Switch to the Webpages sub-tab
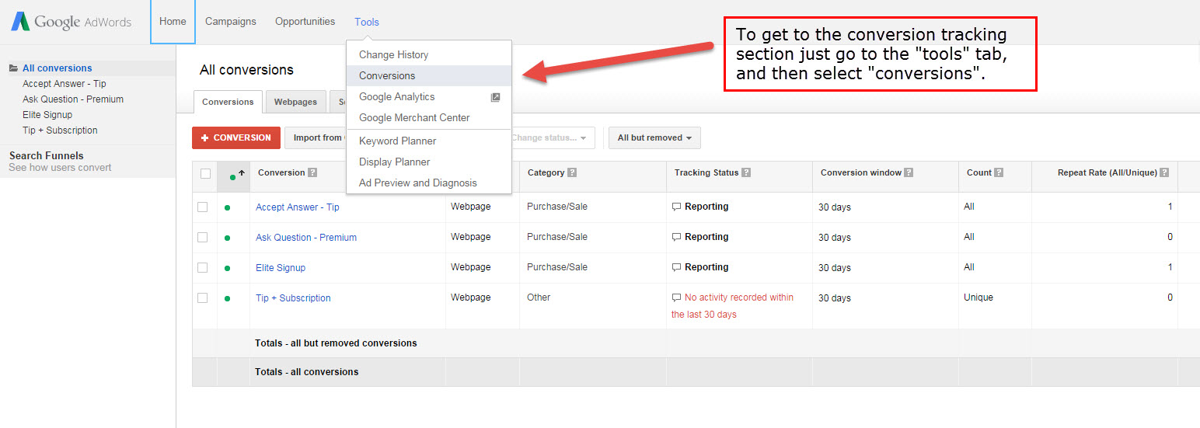The height and width of the screenshot is (428, 1200). 295,102
